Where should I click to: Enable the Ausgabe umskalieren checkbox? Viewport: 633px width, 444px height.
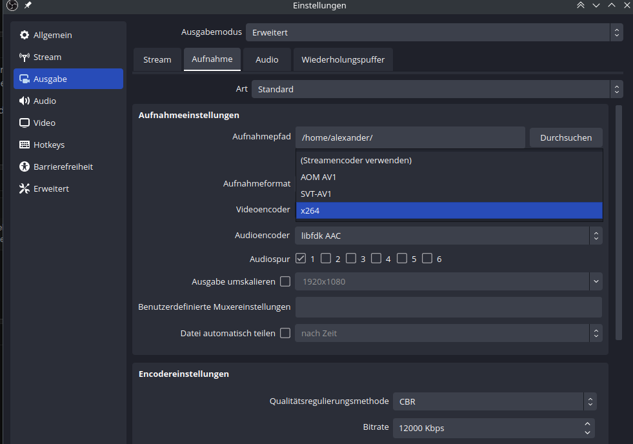(x=285, y=281)
